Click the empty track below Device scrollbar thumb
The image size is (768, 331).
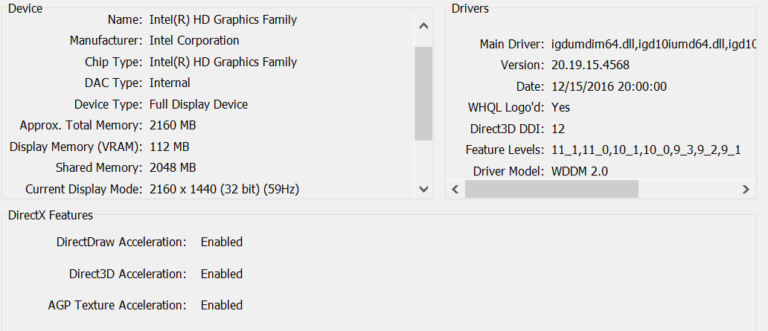tap(423, 160)
